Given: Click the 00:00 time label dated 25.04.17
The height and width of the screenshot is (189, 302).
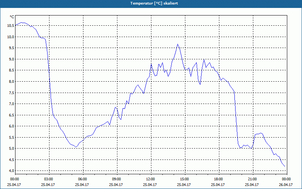Looking at the screenshot, I should pyautogui.click(x=14, y=179).
